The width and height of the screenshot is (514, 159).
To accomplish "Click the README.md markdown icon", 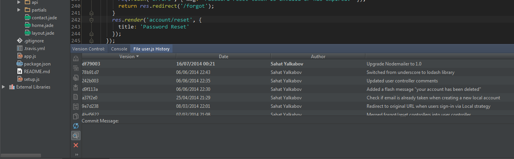I will point(20,72).
